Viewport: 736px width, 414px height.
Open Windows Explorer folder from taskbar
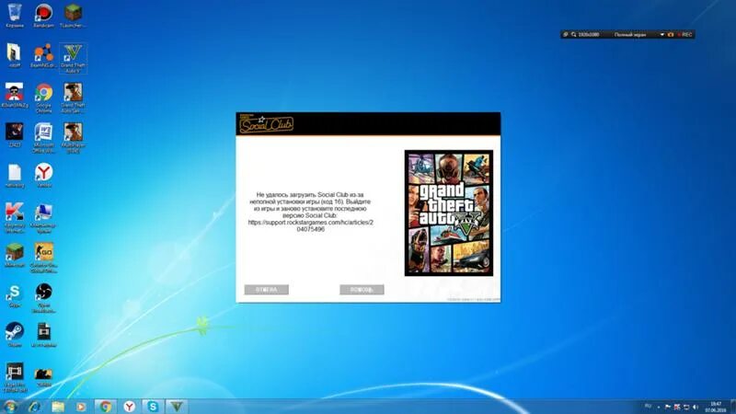click(x=58, y=407)
